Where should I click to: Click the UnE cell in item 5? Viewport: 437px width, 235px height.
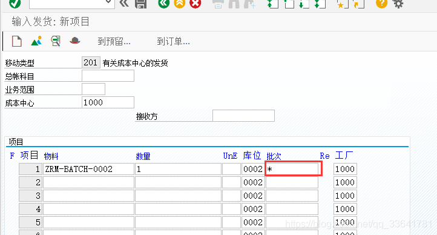pyautogui.click(x=231, y=222)
